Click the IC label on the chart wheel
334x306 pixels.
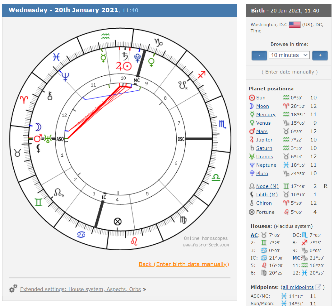(x=104, y=197)
